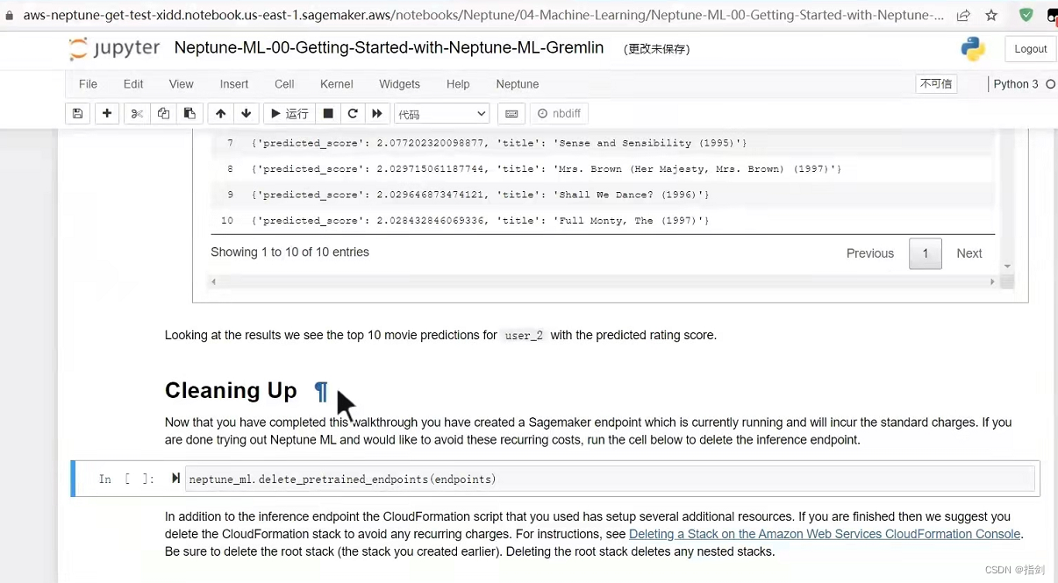
Task: Restart the kernel icon
Action: click(353, 113)
